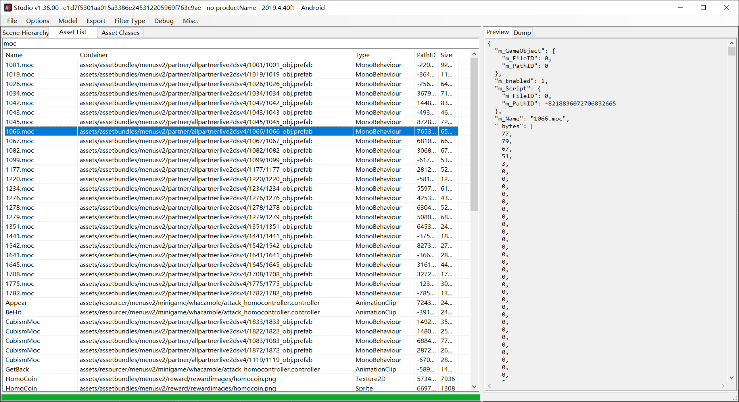This screenshot has width=739, height=402.
Task: Click the asset list scroll up arrow
Action: 474,54
